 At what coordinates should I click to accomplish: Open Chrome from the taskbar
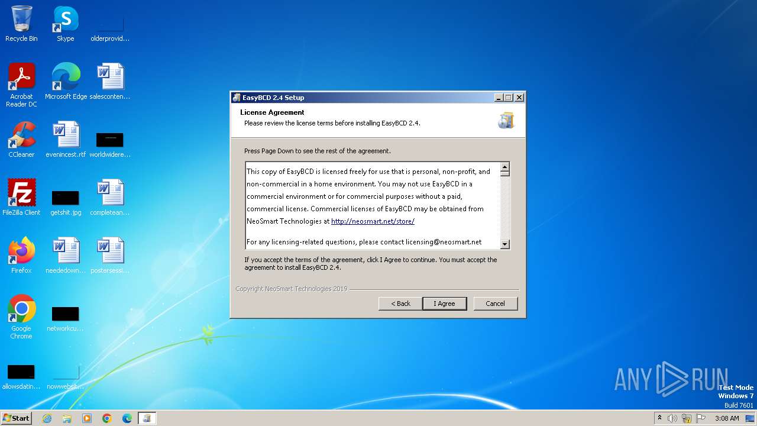click(107, 418)
